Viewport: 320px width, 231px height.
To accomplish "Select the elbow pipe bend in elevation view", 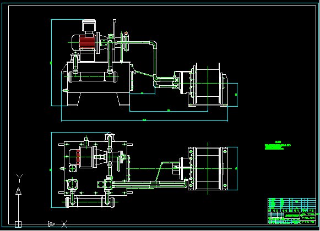I will coord(153,44).
